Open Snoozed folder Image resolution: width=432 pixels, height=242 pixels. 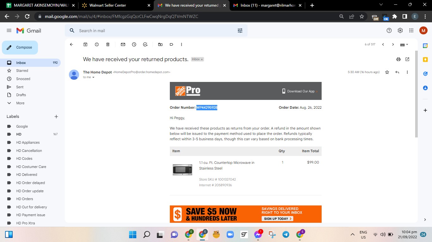click(30, 79)
